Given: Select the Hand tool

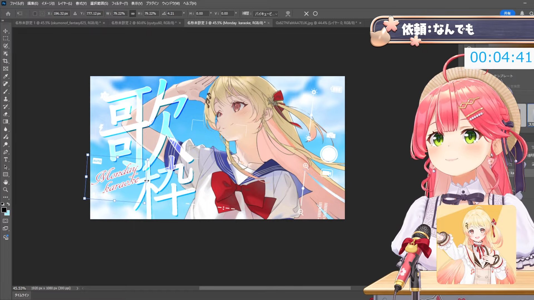Looking at the screenshot, I should (x=6, y=182).
